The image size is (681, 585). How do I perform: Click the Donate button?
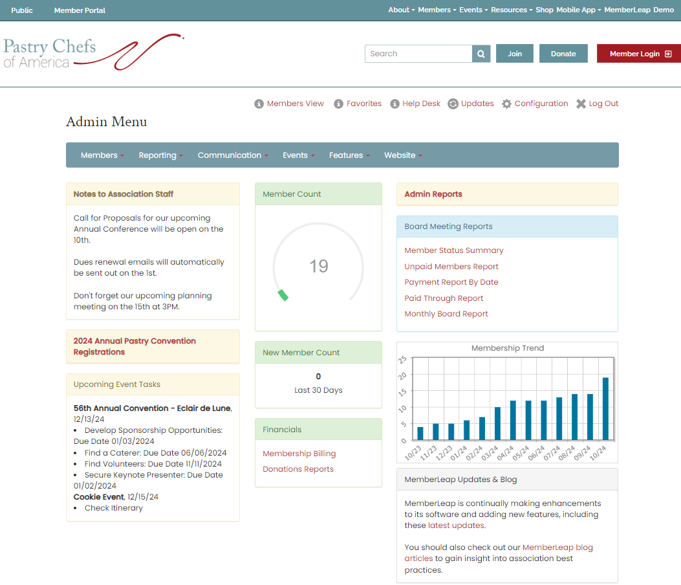click(x=563, y=54)
